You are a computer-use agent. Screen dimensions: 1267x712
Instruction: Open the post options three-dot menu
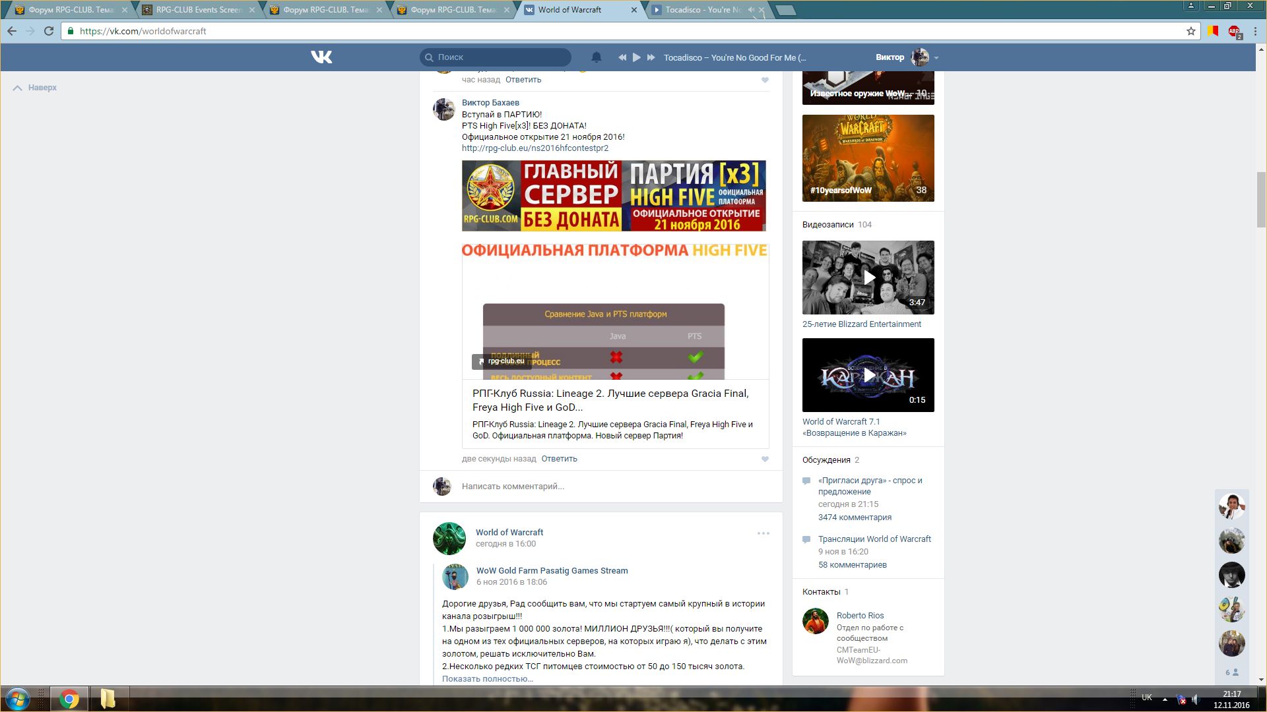pos(763,533)
